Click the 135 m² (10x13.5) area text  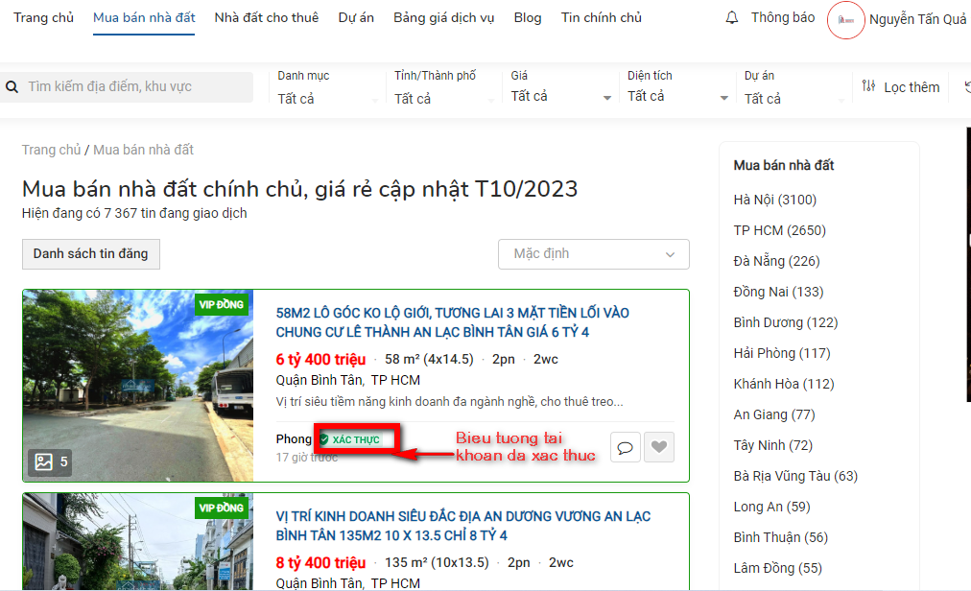tap(437, 562)
